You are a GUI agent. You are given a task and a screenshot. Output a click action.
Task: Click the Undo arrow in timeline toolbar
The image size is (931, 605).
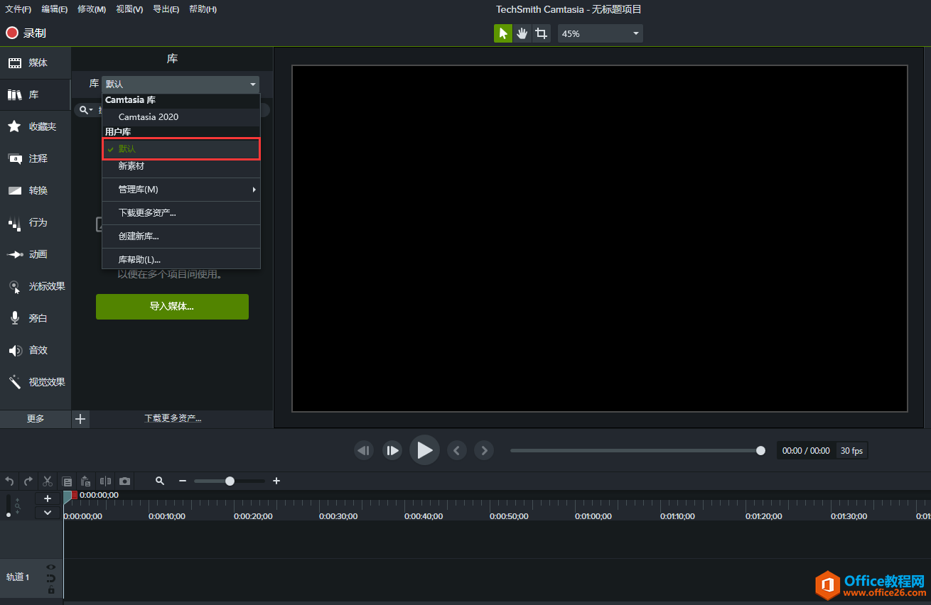[x=9, y=481]
